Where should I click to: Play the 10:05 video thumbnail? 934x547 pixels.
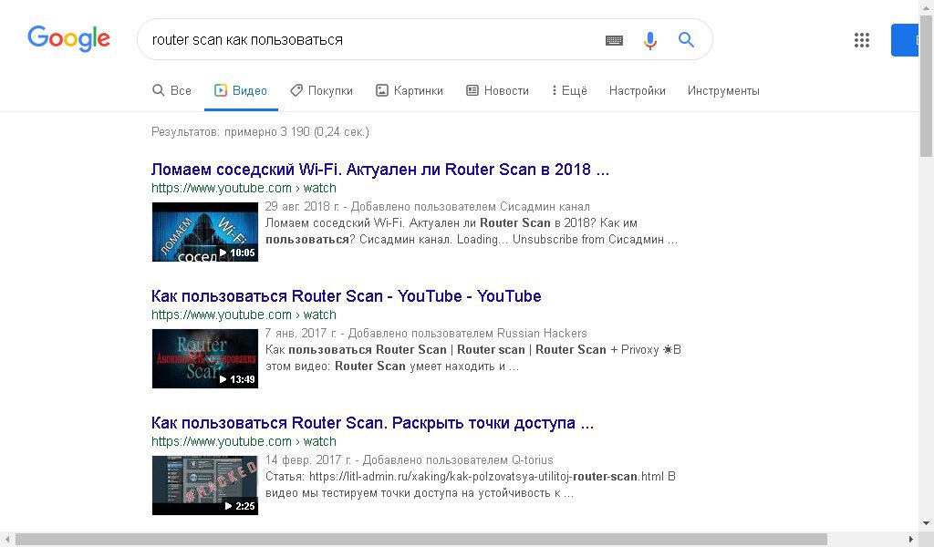[205, 232]
